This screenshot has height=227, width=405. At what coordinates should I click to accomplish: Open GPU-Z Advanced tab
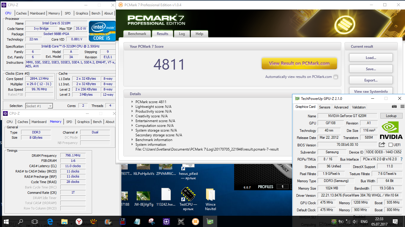click(x=341, y=107)
